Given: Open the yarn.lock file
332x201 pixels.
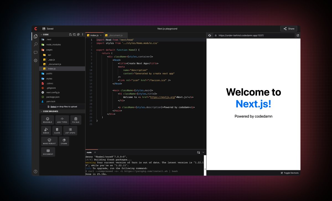Looking at the screenshot, I should [62, 102].
